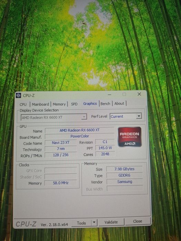
Task: Click the 7.98 GBytes memory size value
Action: [x=124, y=169]
